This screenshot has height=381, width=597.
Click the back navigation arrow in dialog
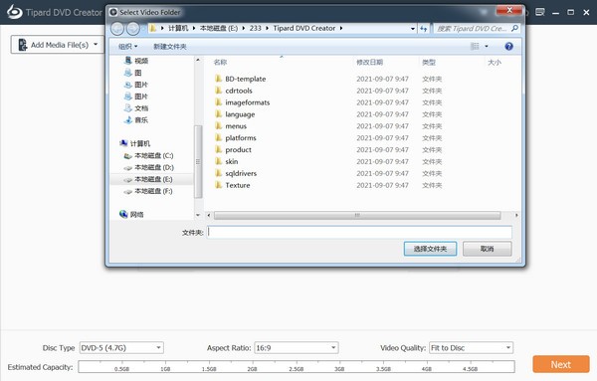[117, 28]
